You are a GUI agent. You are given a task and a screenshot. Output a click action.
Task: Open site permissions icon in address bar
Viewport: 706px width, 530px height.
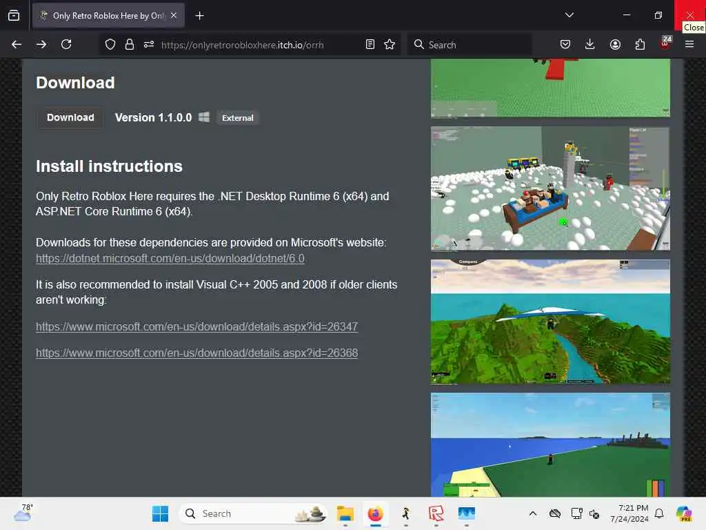[149, 44]
